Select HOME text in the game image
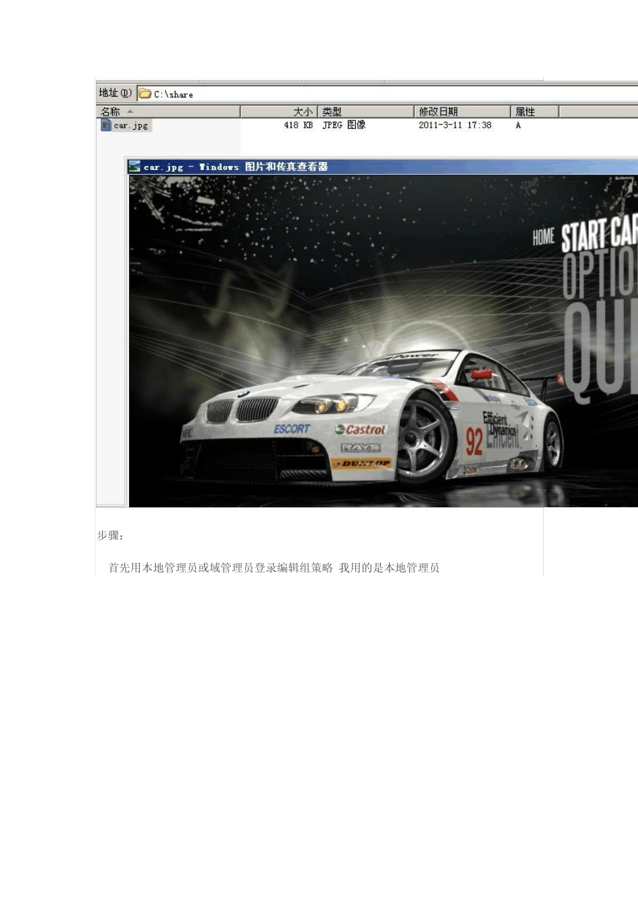Viewport: 638px width, 903px height. 543,237
